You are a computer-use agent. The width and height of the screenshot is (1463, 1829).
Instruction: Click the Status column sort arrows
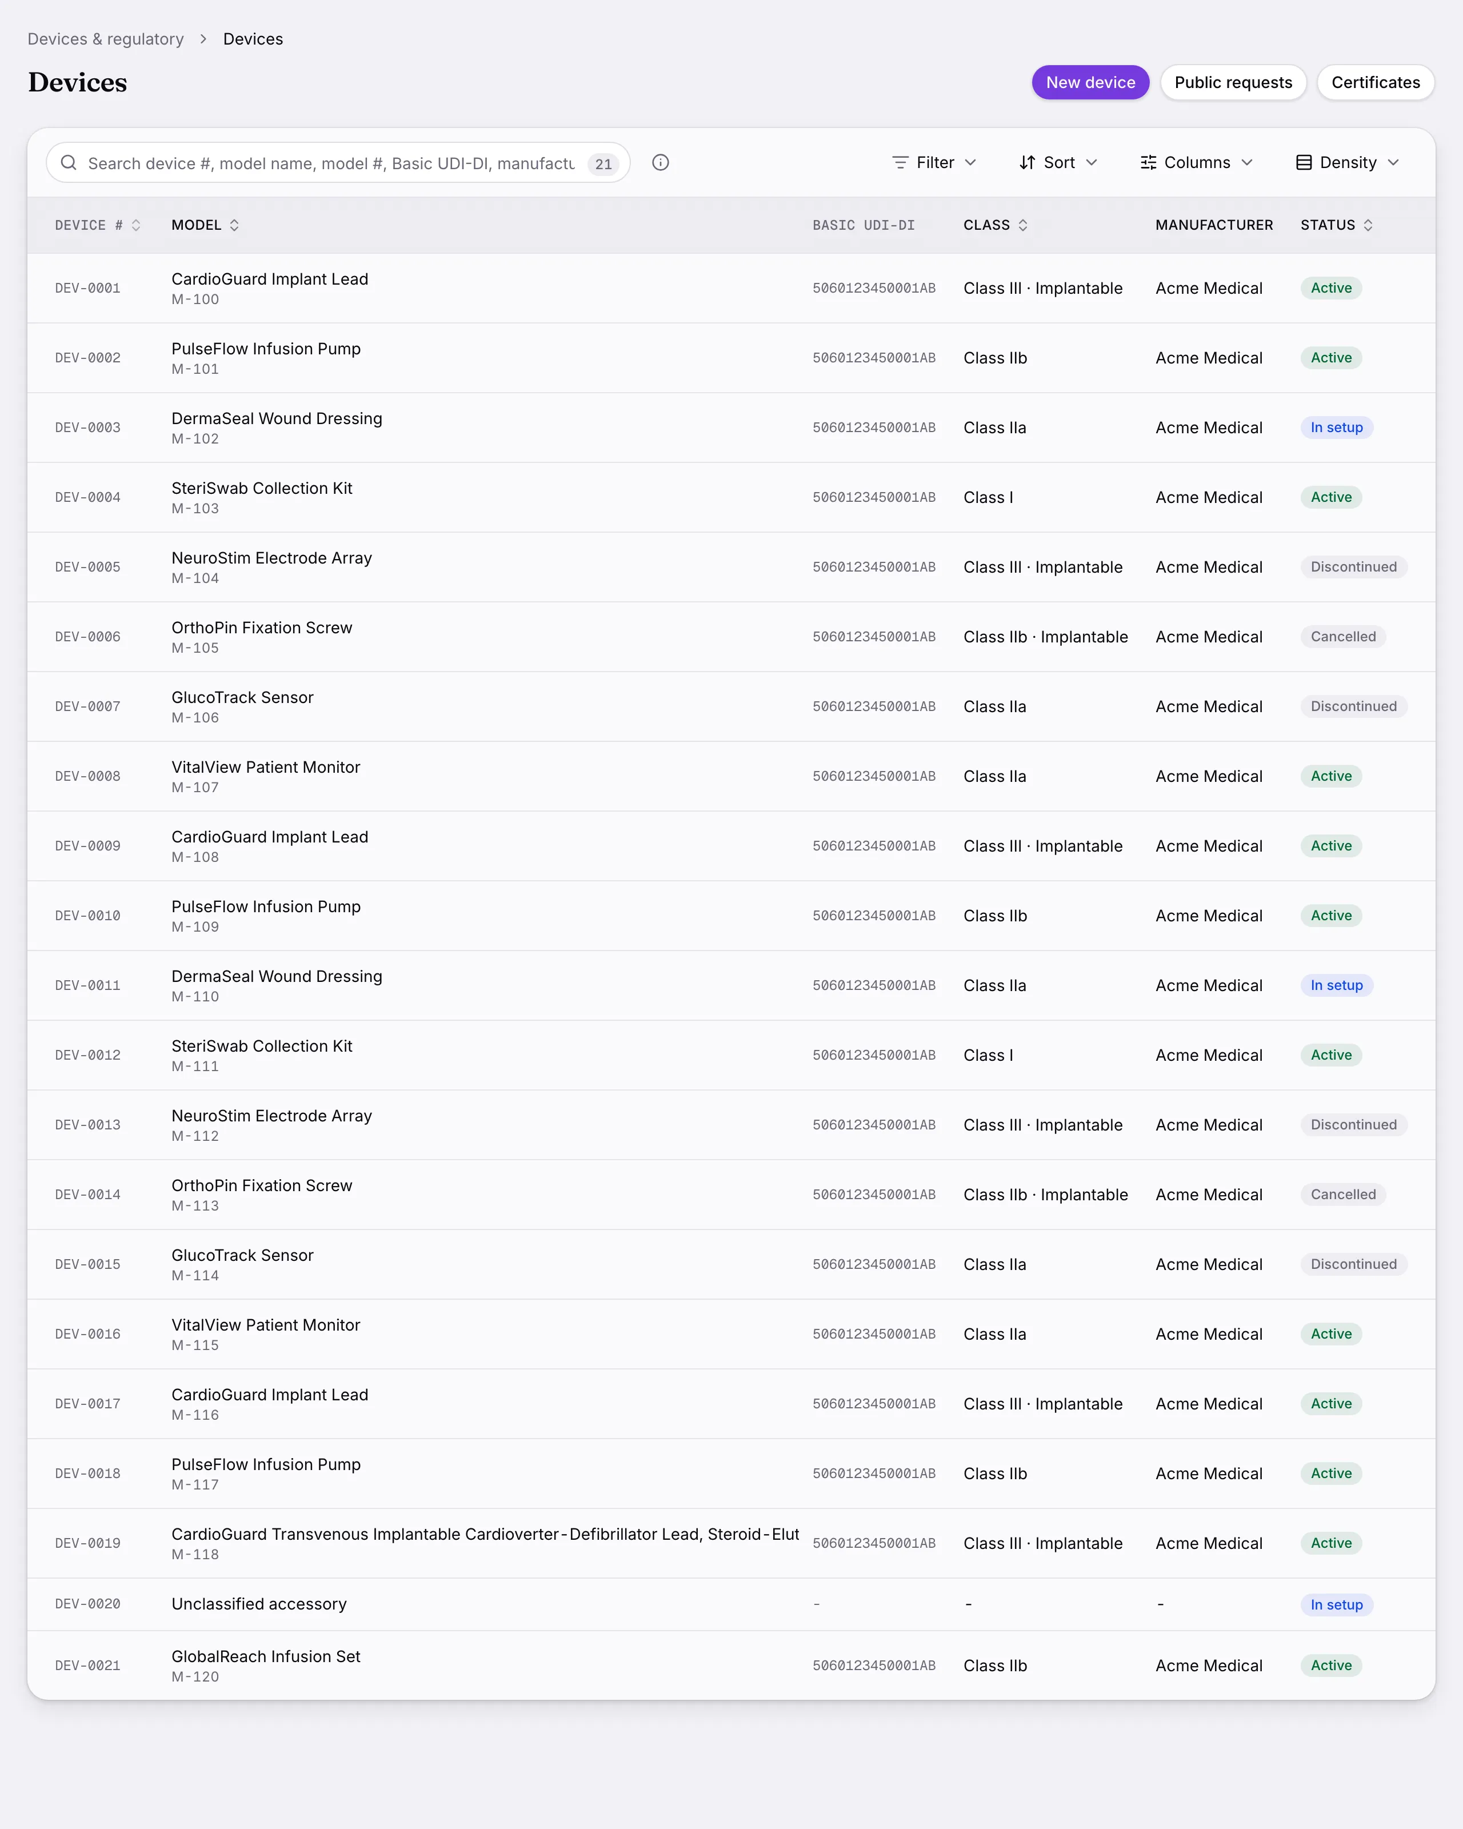[x=1368, y=225]
